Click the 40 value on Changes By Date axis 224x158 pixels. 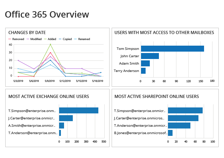[x=10, y=45]
